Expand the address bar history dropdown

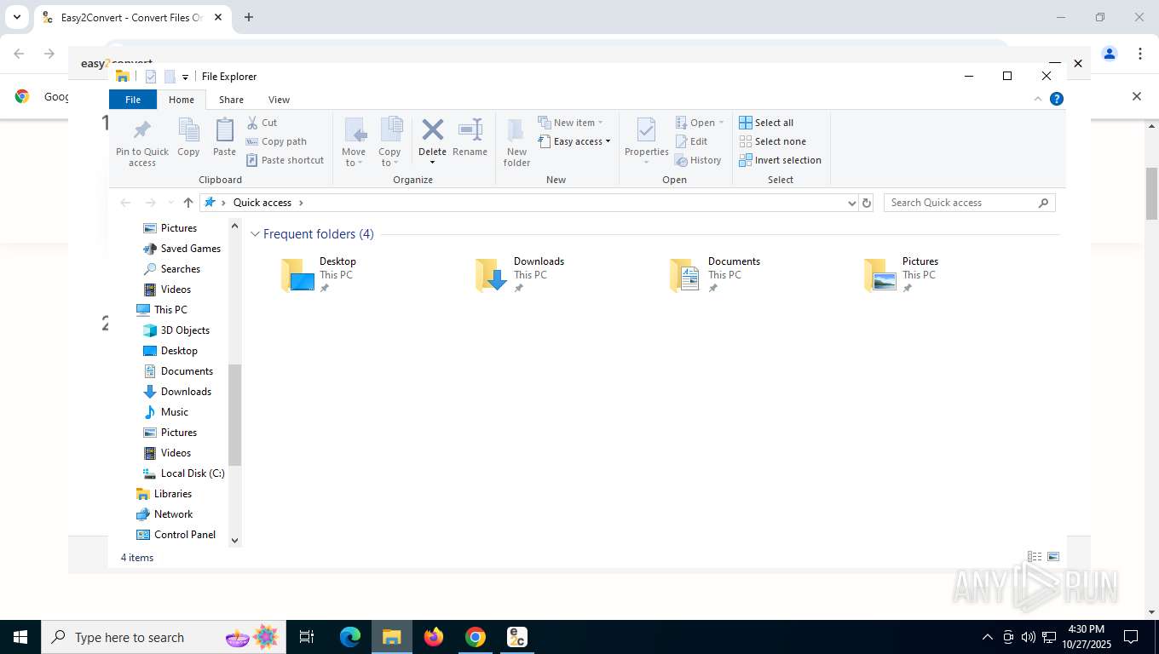(851, 203)
